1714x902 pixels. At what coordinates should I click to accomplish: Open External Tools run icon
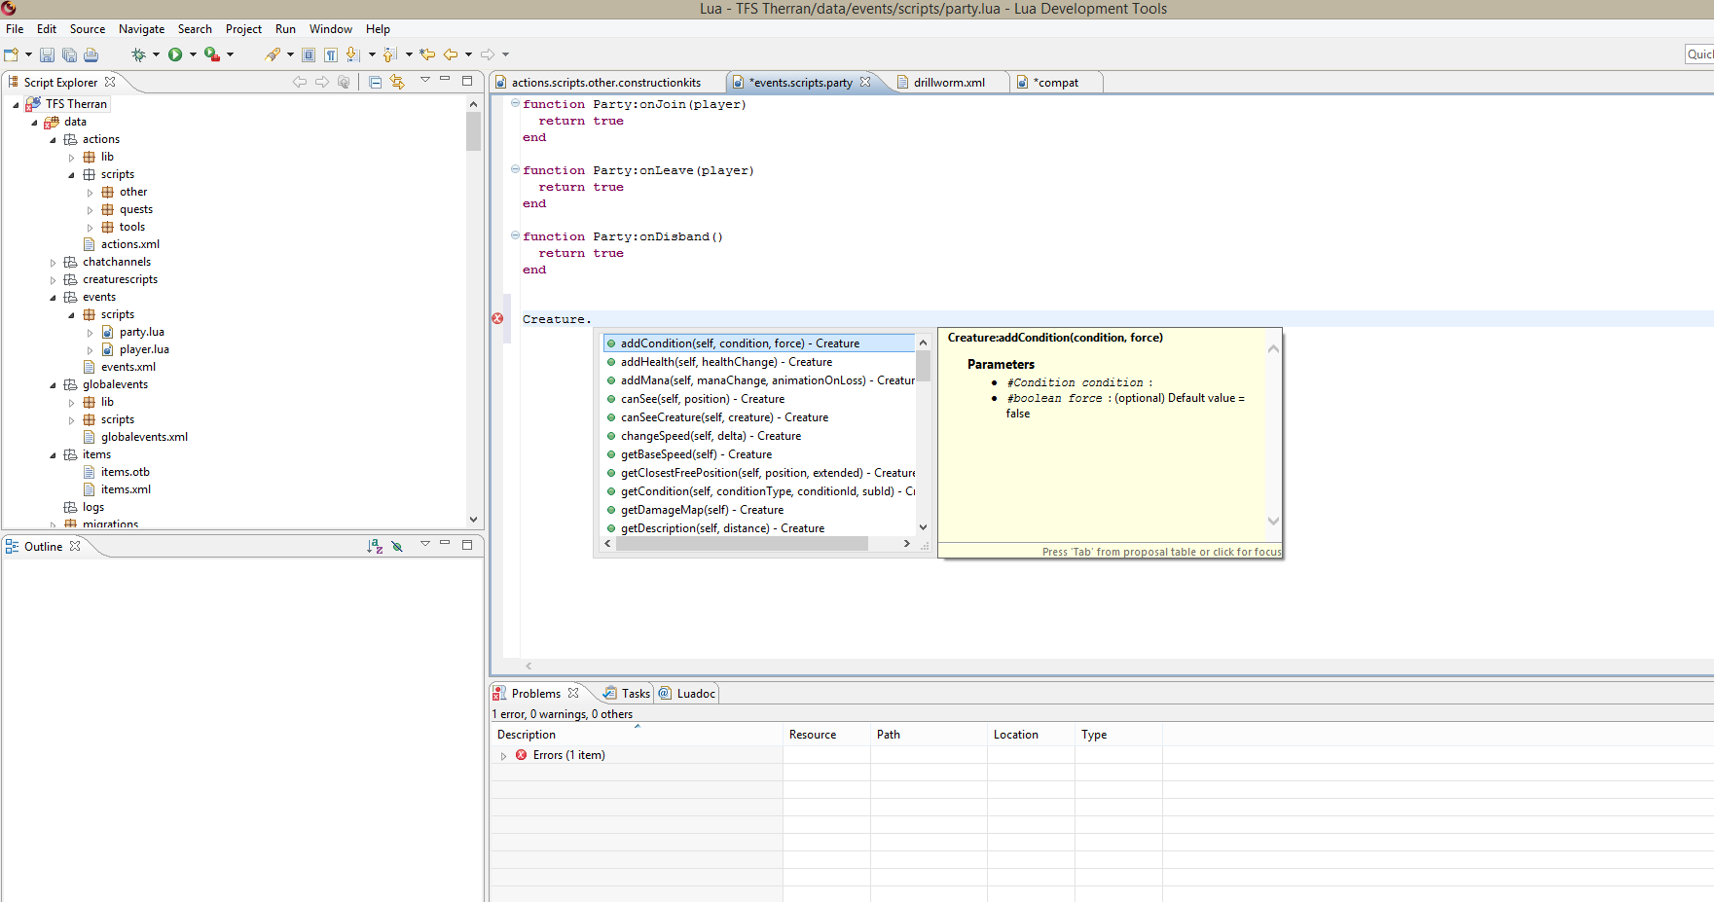[x=211, y=54]
